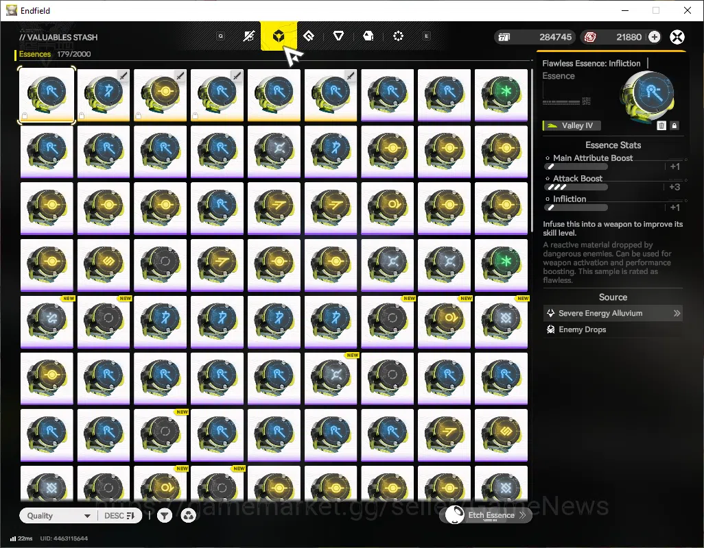Click the essence grid scrollbar
This screenshot has height=548, width=704.
[x=532, y=150]
